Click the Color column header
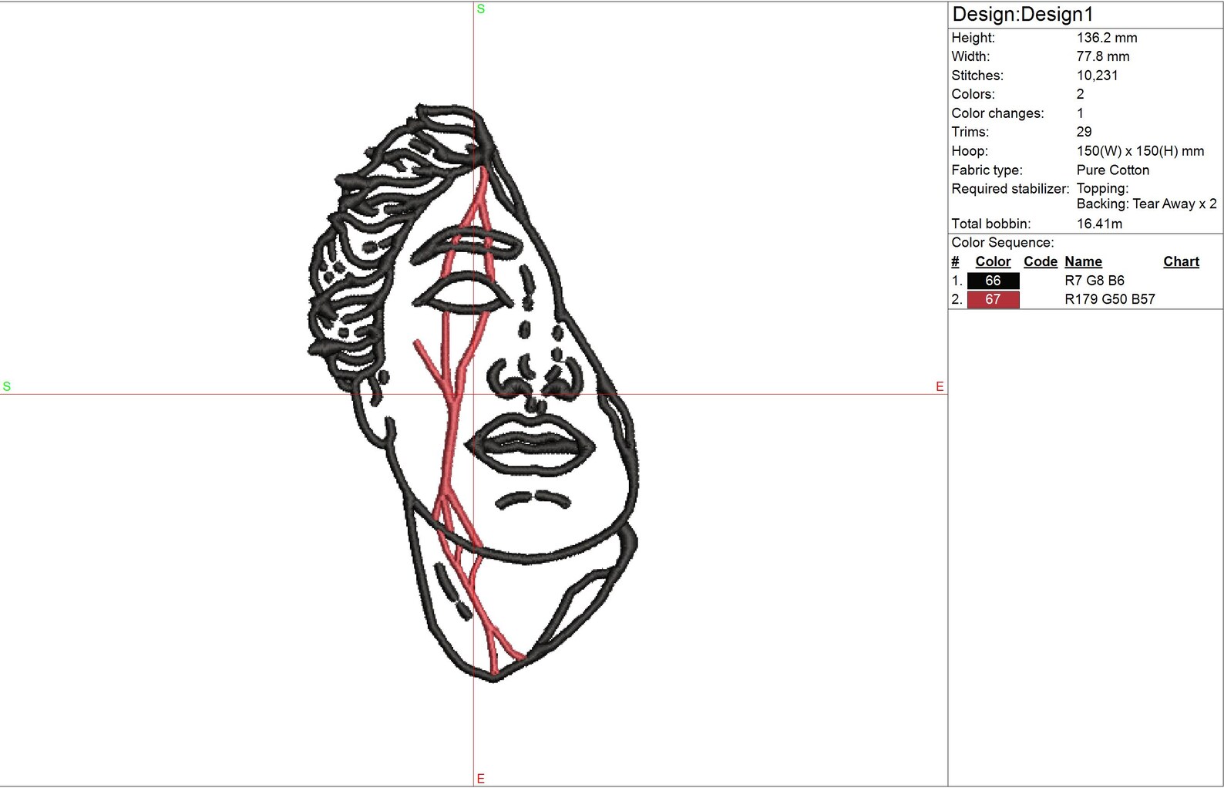 tap(993, 261)
